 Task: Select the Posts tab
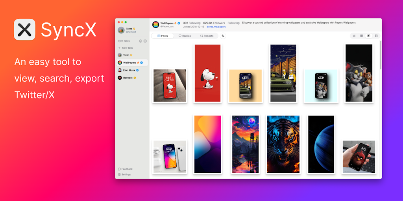163,36
